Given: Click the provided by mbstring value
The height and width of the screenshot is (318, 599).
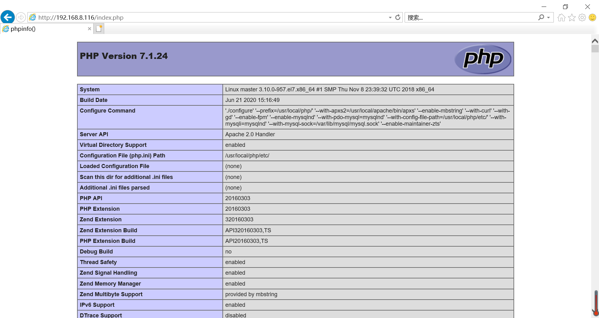Looking at the screenshot, I should pyautogui.click(x=251, y=294).
